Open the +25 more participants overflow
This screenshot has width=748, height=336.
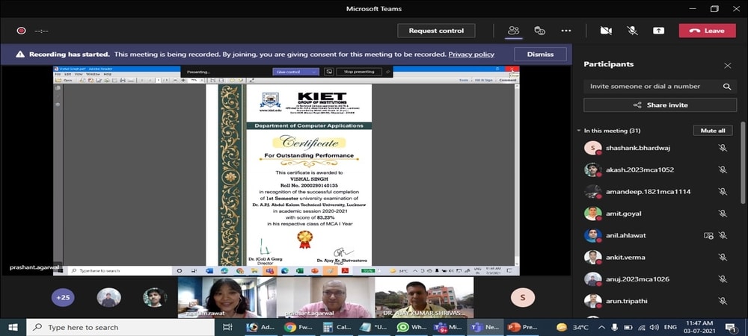click(x=63, y=297)
